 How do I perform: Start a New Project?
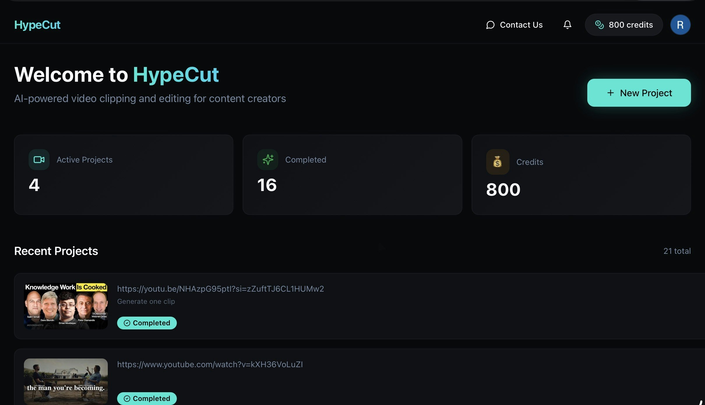click(639, 93)
